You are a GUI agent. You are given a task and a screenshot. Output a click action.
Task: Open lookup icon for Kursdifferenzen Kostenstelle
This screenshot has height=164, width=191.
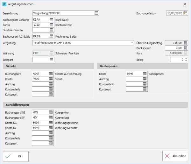click(x=51, y=138)
